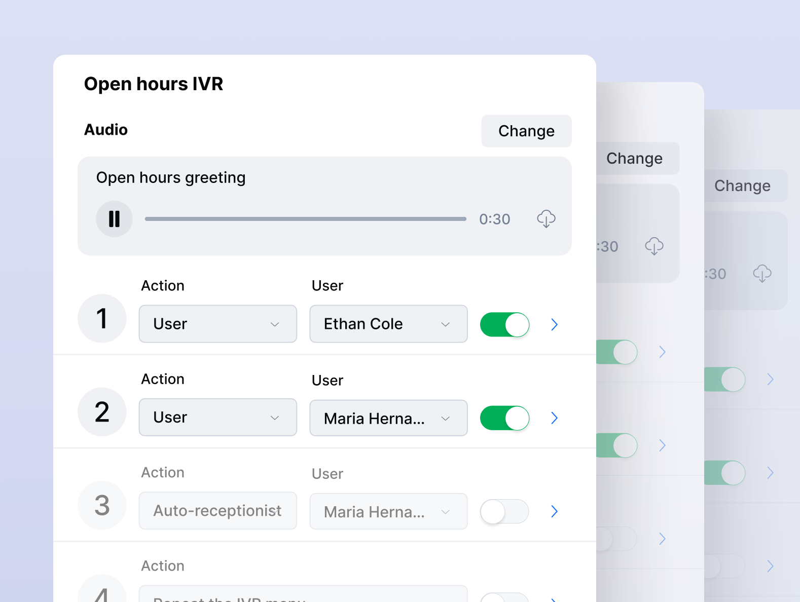Toggle second green switch in rightmost card
Viewport: 800px width, 602px height.
pyautogui.click(x=724, y=473)
